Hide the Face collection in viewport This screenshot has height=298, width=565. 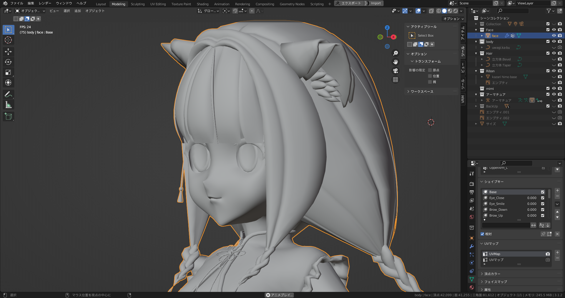click(x=554, y=30)
